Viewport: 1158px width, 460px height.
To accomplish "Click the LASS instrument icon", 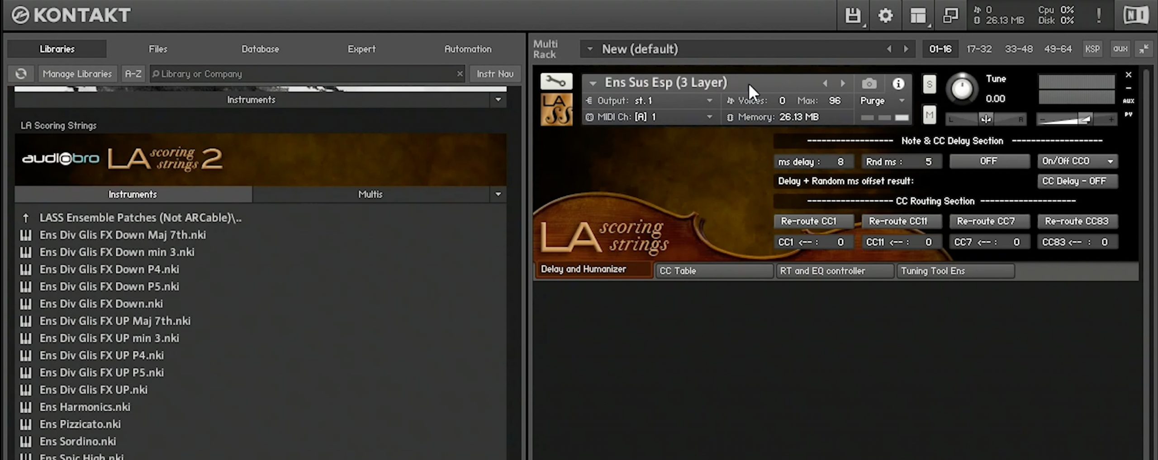I will pyautogui.click(x=556, y=109).
